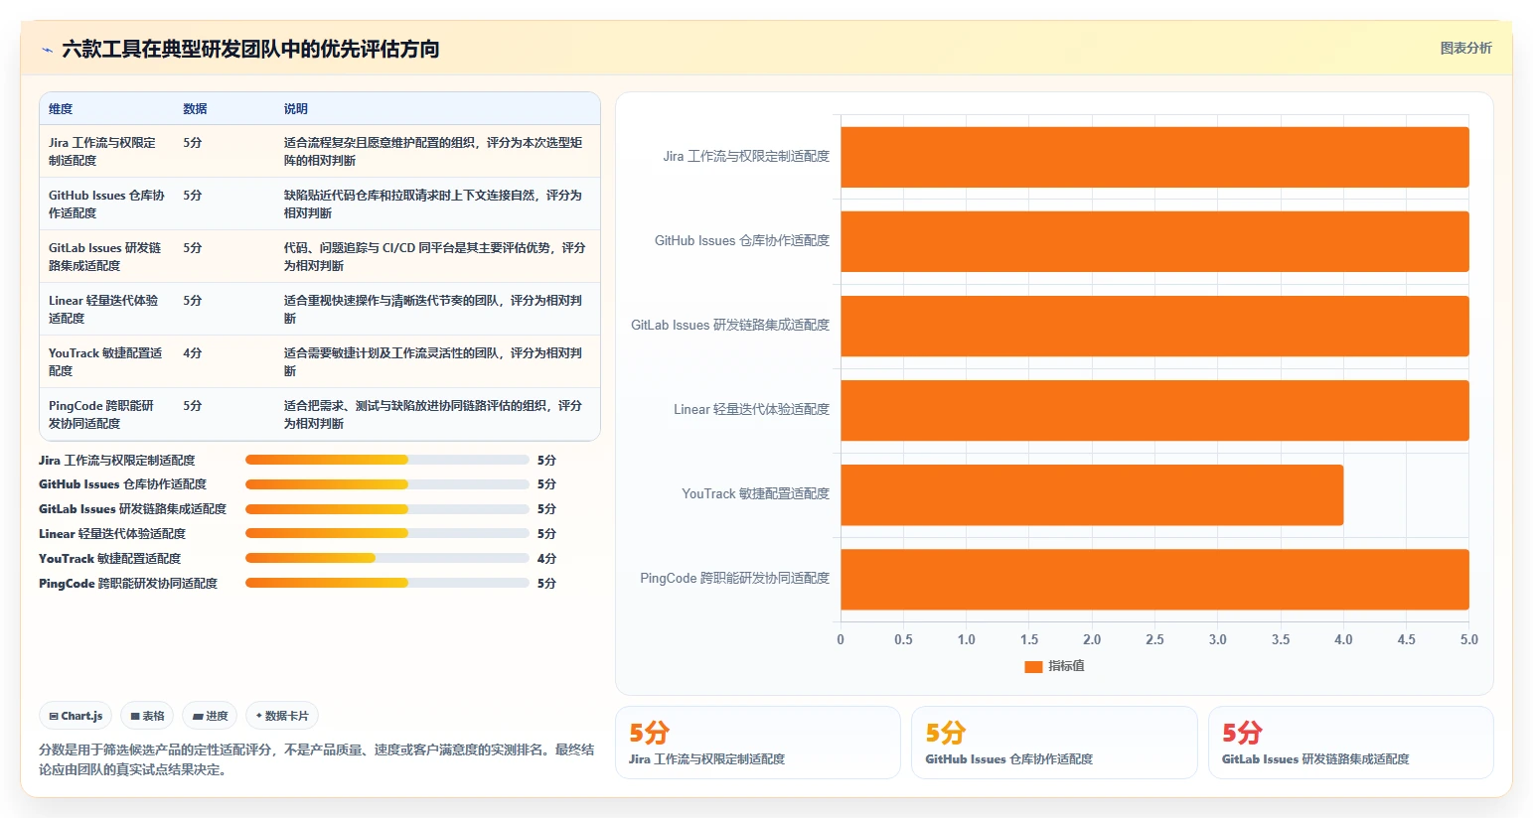This screenshot has width=1533, height=818.
Task: Open the Jira 工作流与权限定制适配度 score card
Action: point(758,743)
